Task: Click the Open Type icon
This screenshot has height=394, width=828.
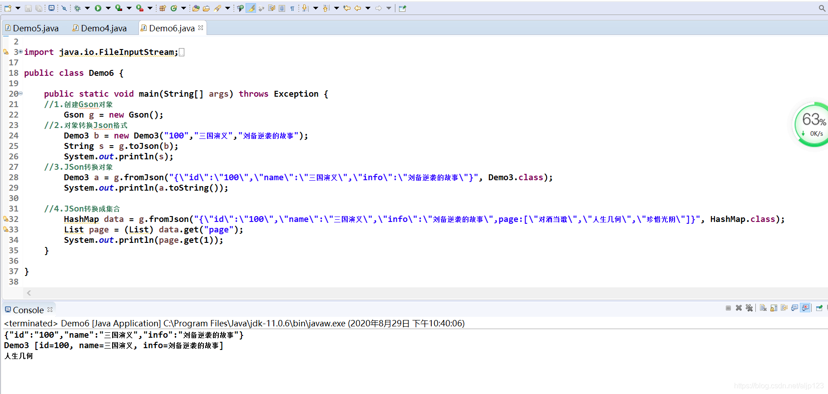Action: tap(196, 8)
